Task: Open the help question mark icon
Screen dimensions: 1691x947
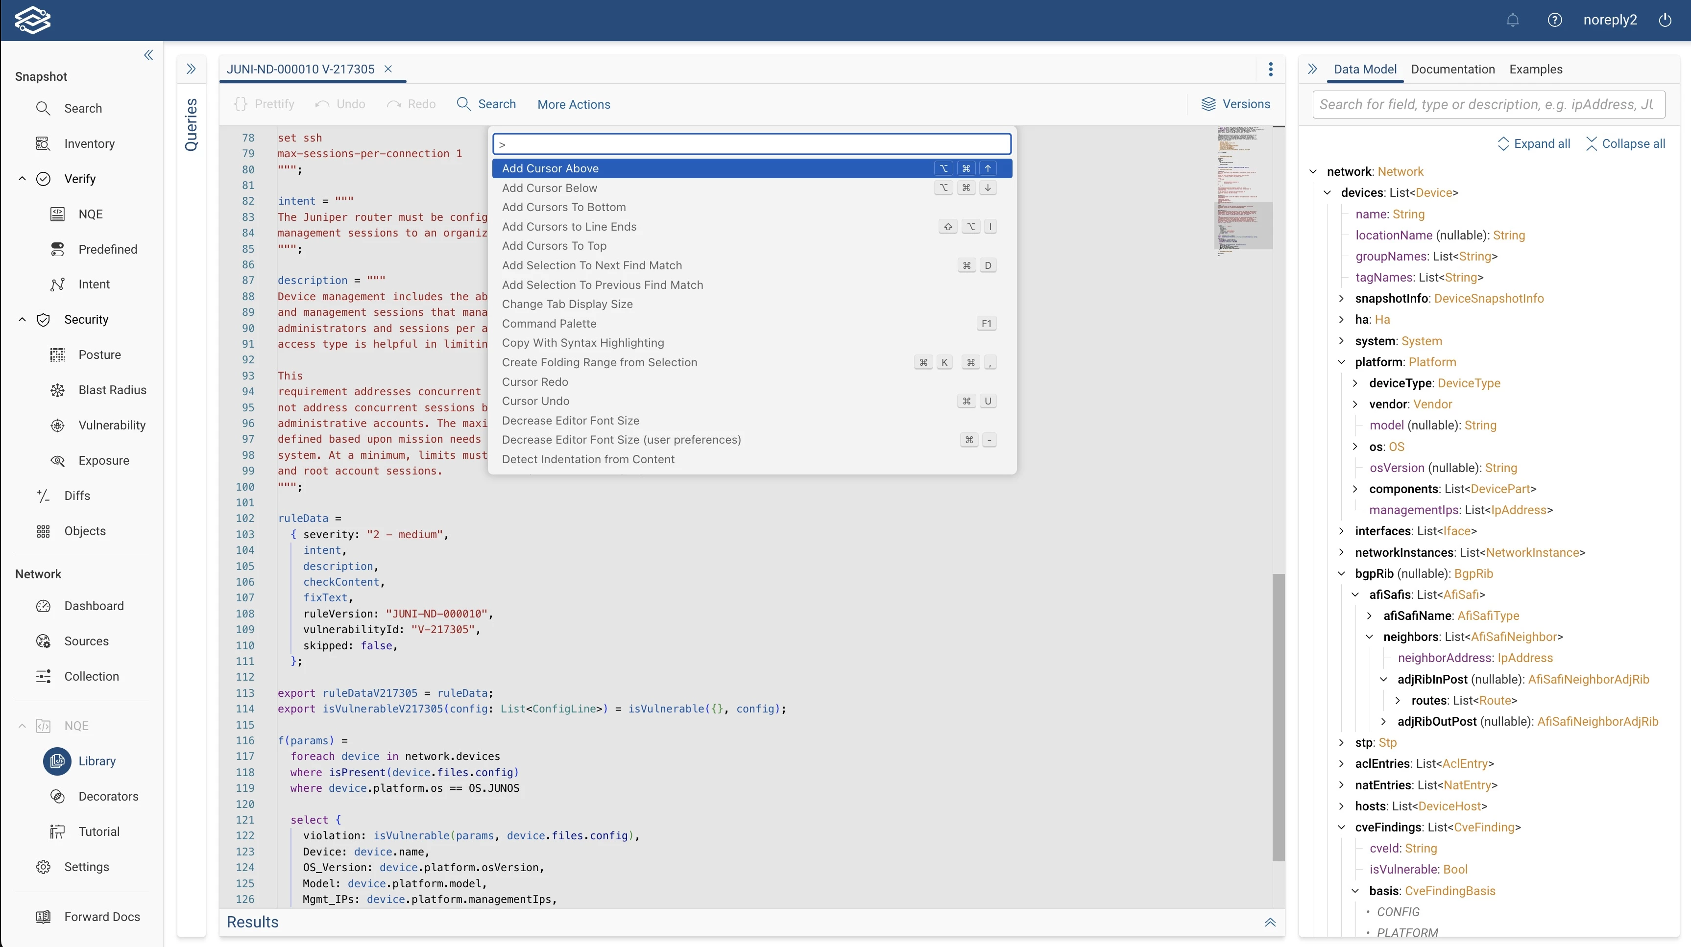Action: [1554, 20]
